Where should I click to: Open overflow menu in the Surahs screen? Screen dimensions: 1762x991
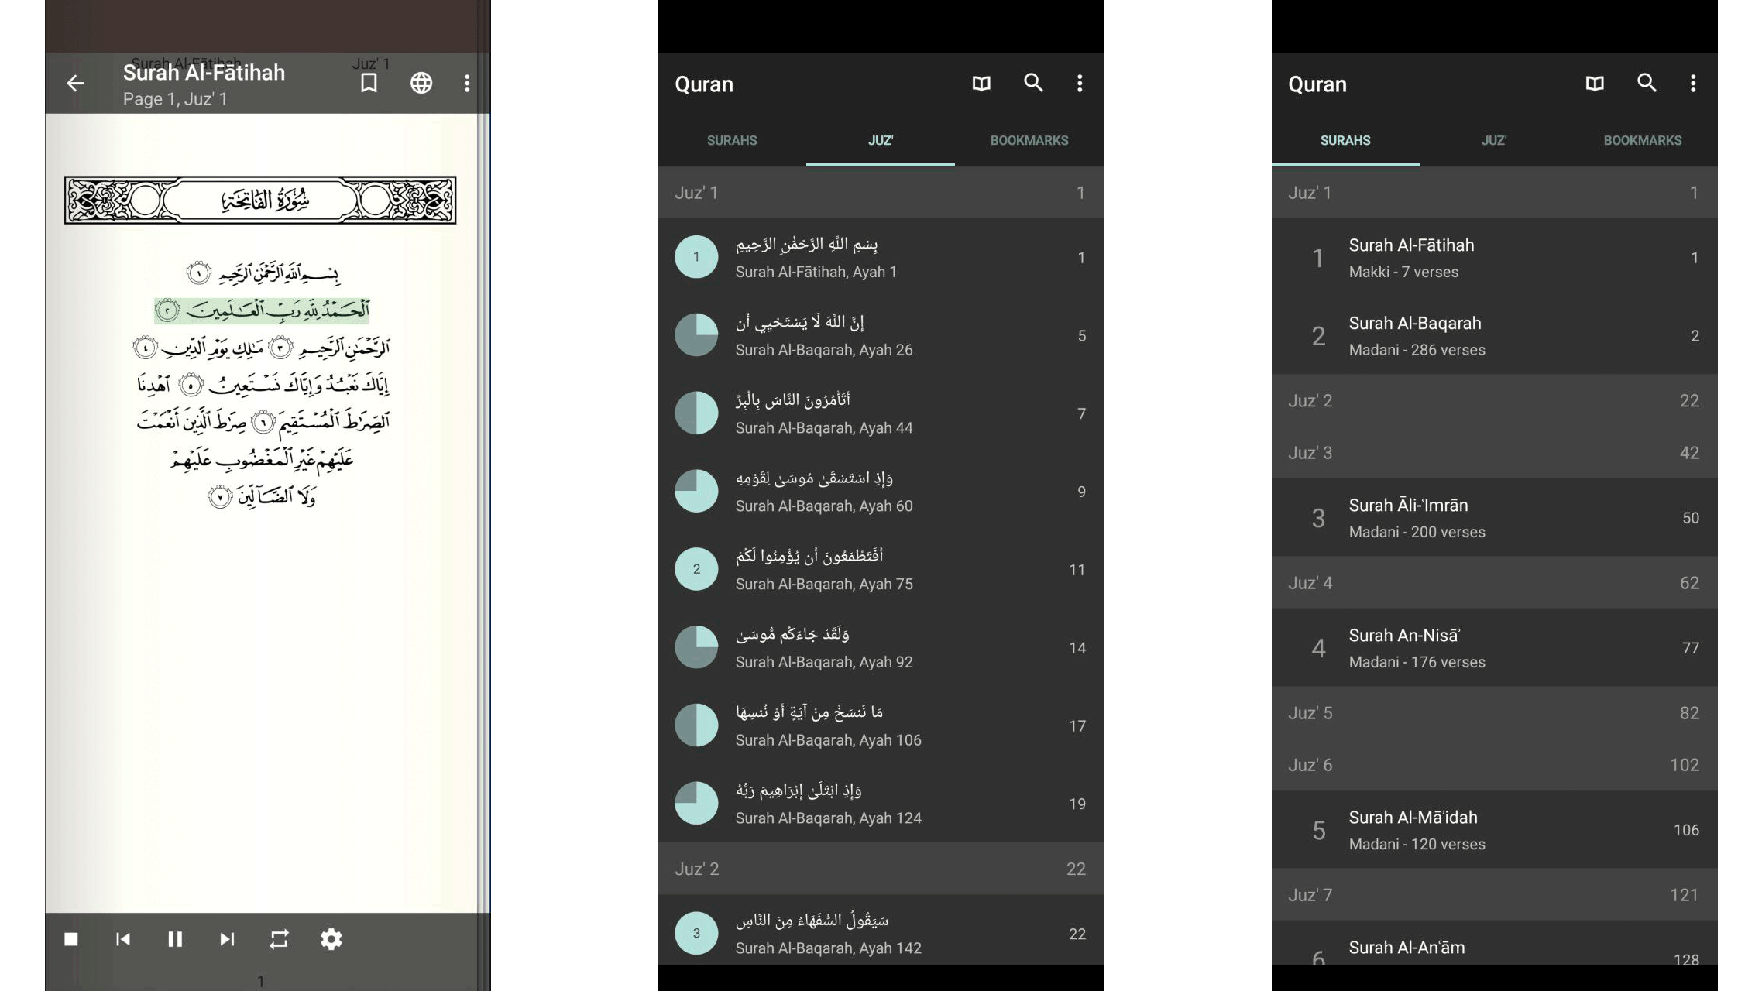coord(1693,83)
